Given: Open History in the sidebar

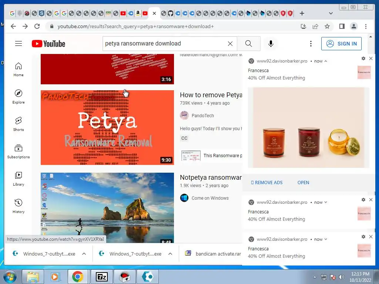Looking at the screenshot, I should pos(19,206).
